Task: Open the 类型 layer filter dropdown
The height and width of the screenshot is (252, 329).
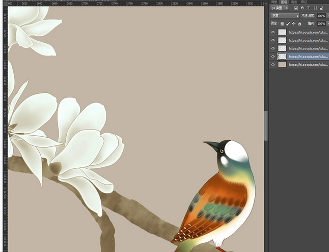Action: 280,8
